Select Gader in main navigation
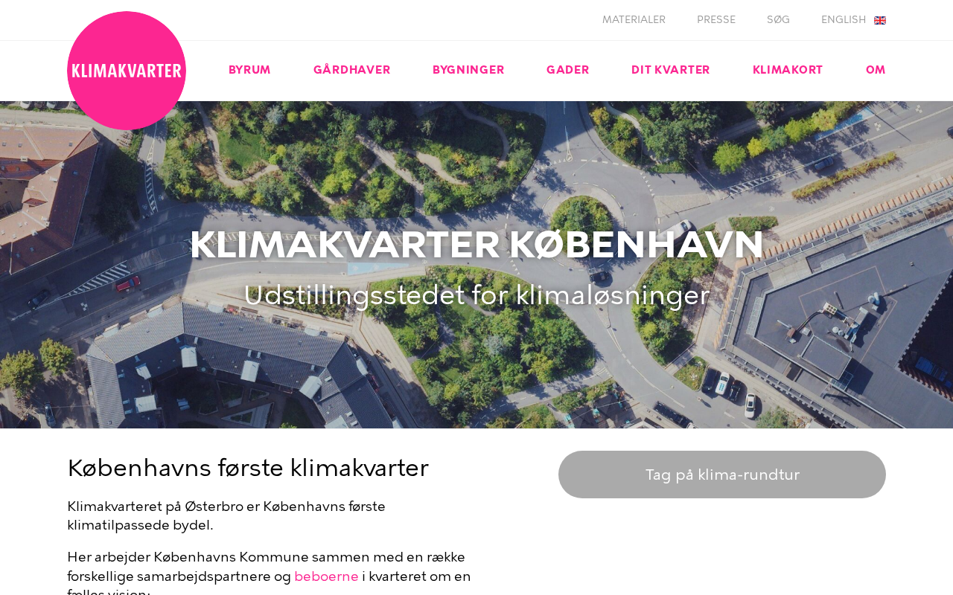 pyautogui.click(x=568, y=71)
